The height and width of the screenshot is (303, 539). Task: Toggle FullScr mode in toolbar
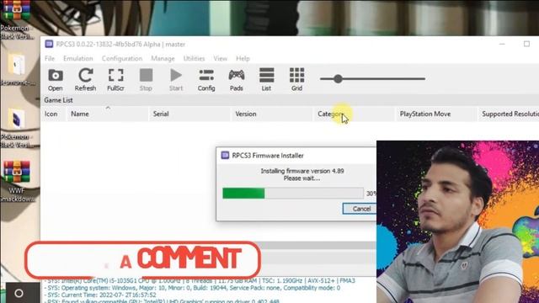115,80
